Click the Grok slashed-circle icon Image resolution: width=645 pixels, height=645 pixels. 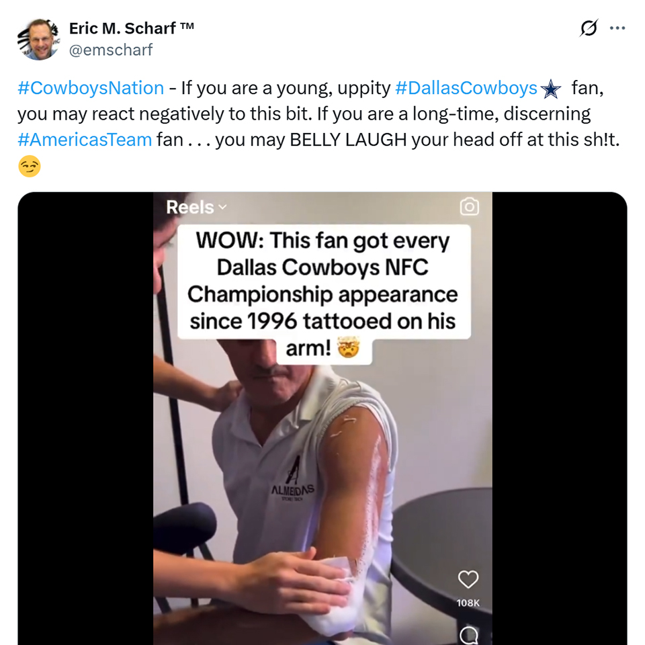pyautogui.click(x=589, y=28)
